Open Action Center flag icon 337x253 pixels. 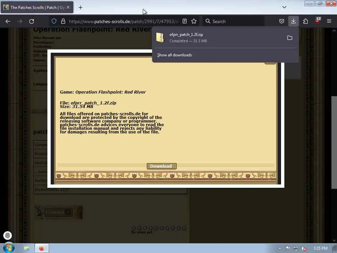[x=288, y=248]
